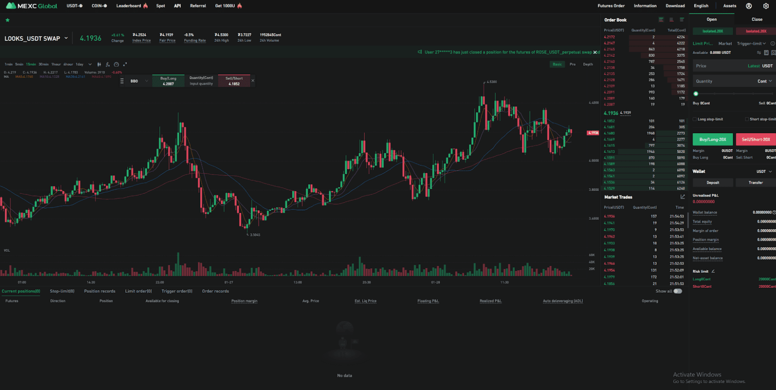Viewport: 776px width, 390px height.
Task: Open the Stop-limit(0) tab
Action: (x=62, y=291)
